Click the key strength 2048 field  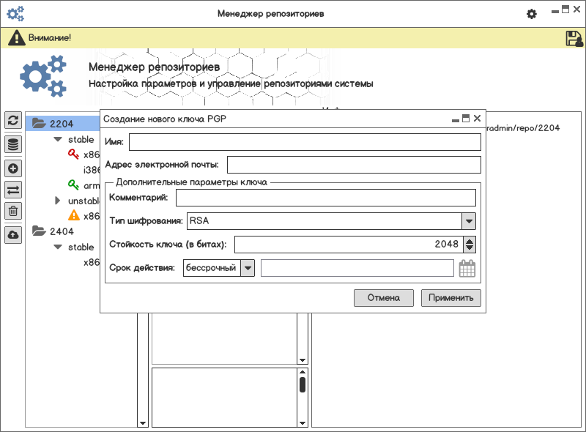(x=349, y=245)
